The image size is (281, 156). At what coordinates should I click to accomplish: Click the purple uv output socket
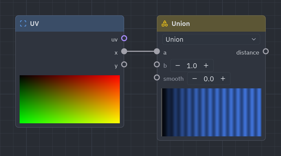click(124, 38)
